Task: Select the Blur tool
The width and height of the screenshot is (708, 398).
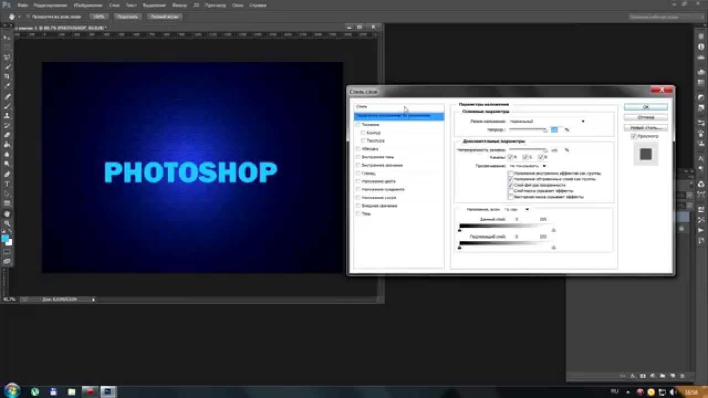Action: coord(7,154)
